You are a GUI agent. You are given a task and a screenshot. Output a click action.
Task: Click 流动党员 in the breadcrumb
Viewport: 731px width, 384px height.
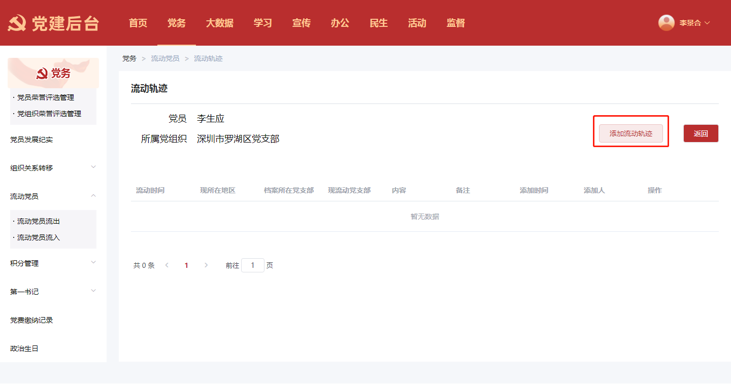point(165,59)
